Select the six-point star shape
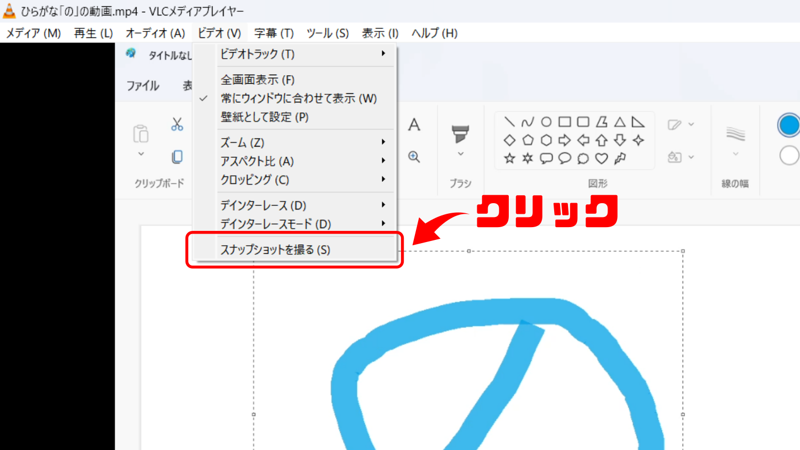800x450 pixels. [x=528, y=158]
